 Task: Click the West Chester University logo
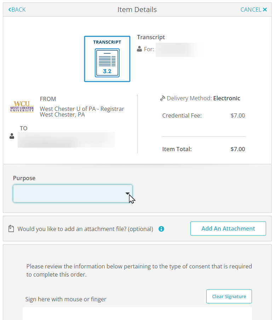(22, 106)
